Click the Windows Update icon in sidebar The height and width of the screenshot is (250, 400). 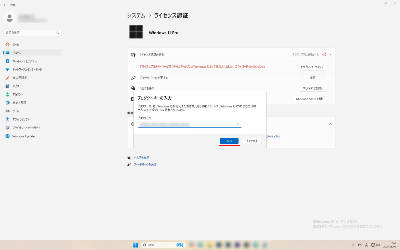pos(7,136)
